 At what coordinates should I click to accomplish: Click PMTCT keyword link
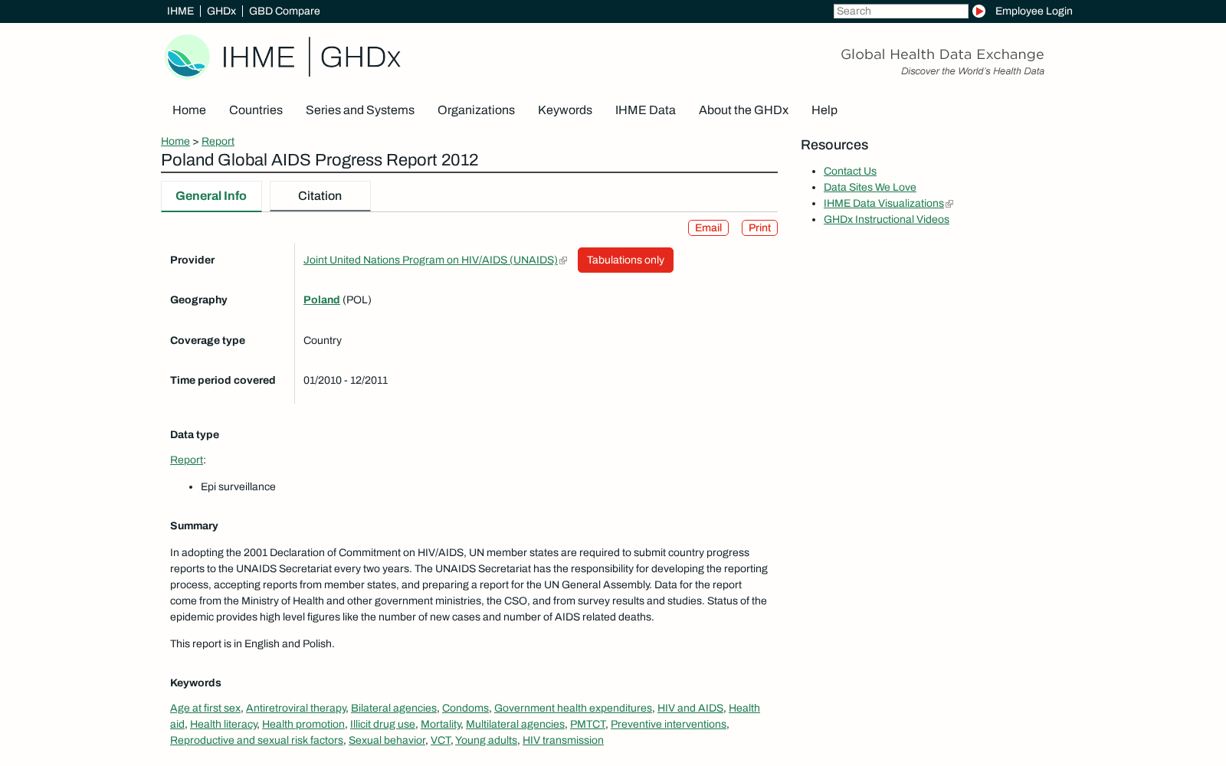(x=588, y=725)
